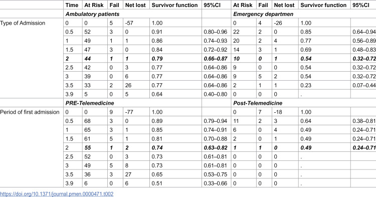Click the first Survivor function column header
This screenshot has height=197, width=376.
[x=174, y=5]
